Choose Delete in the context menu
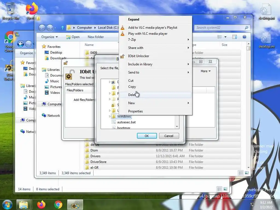Viewport: 280px width, 210px height. pos(156,95)
